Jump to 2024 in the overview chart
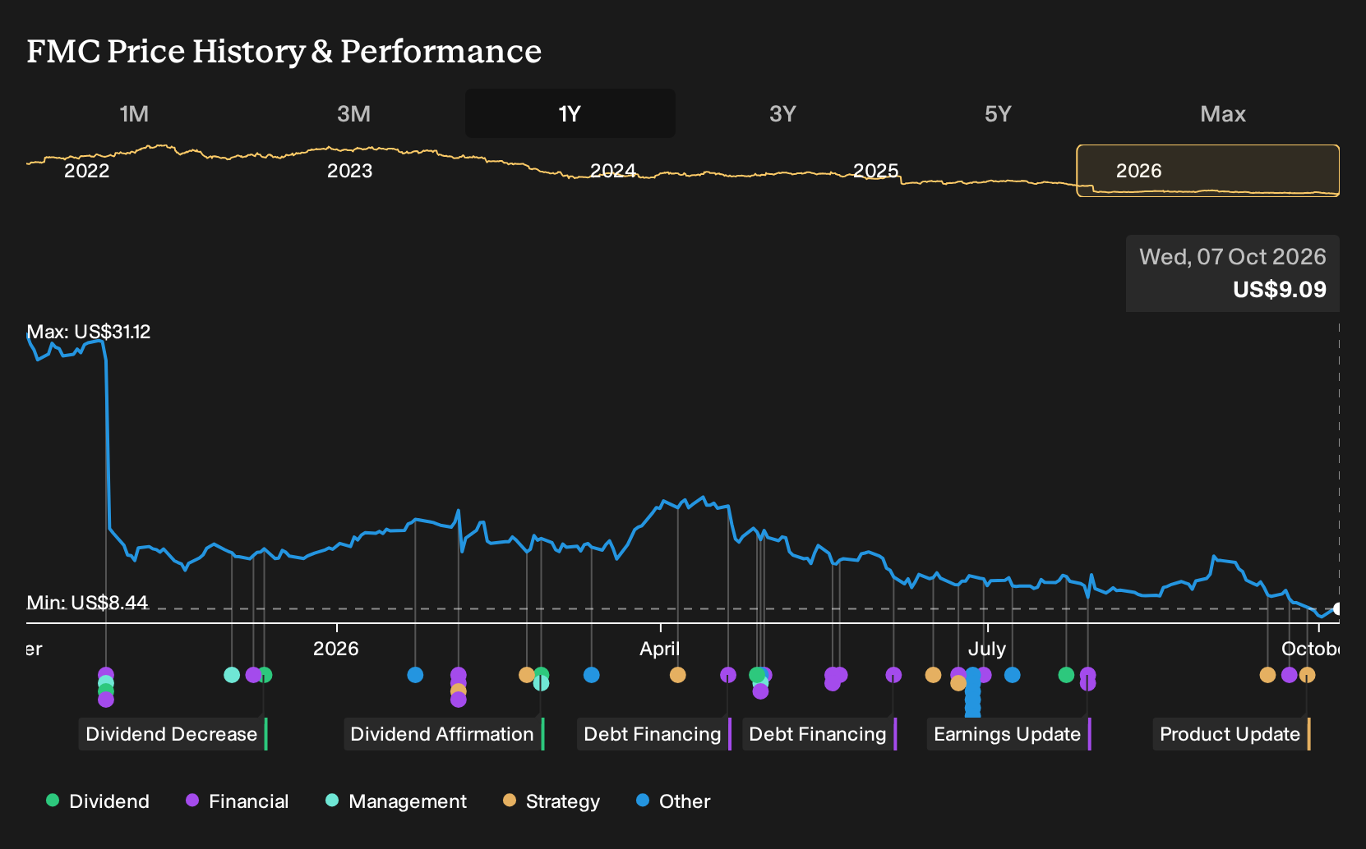The width and height of the screenshot is (1366, 849). tap(612, 171)
